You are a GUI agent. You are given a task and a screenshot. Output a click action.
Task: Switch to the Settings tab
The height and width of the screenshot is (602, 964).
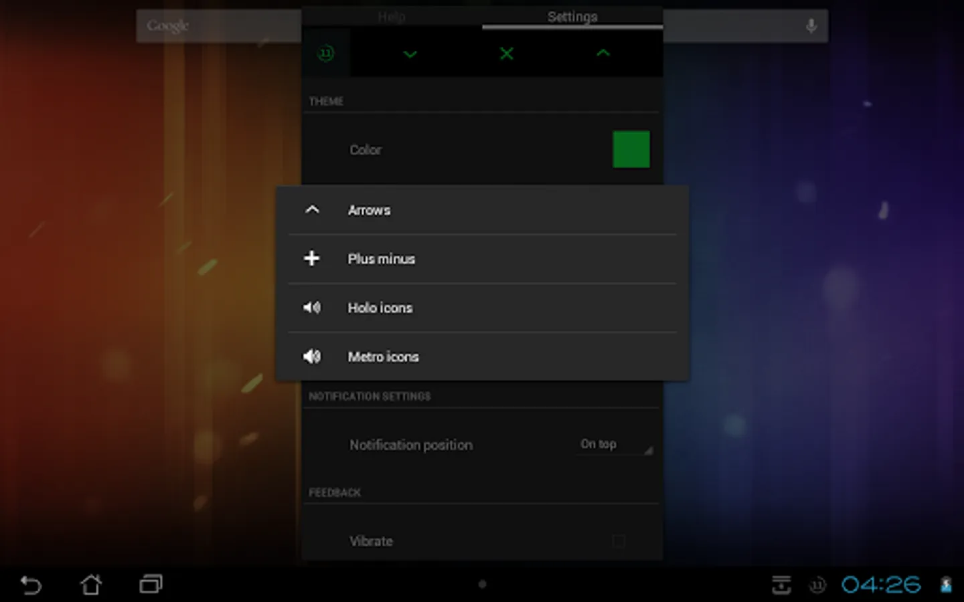coord(572,17)
